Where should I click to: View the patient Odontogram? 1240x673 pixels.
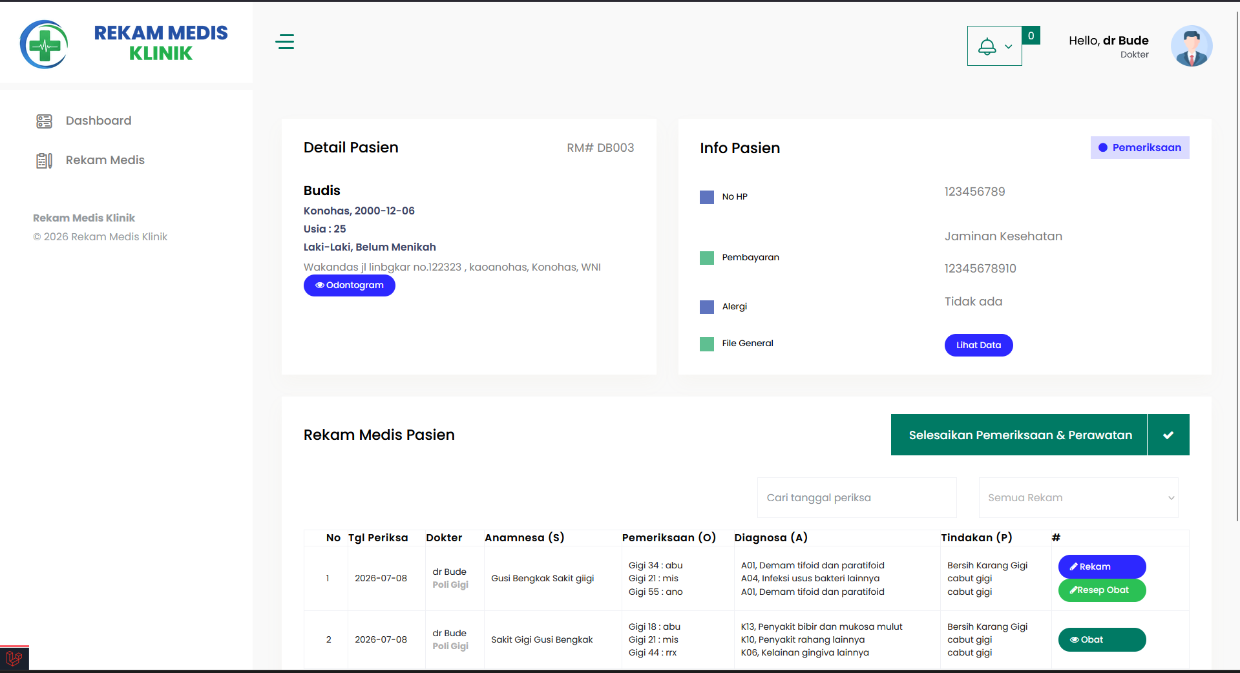point(349,285)
